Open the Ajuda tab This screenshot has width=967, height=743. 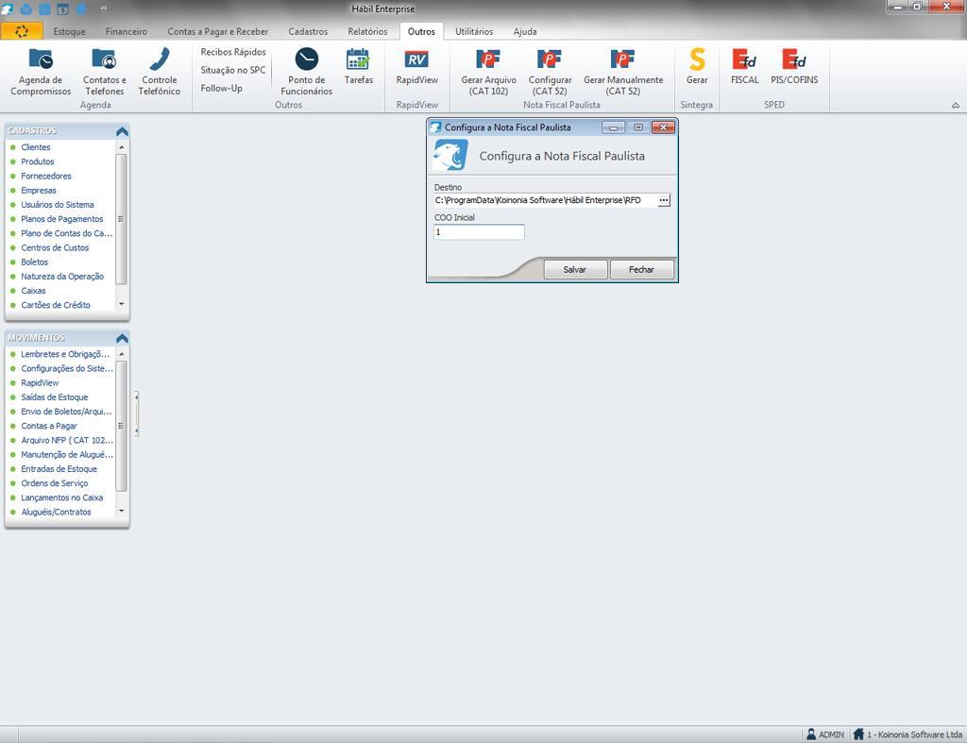(525, 31)
